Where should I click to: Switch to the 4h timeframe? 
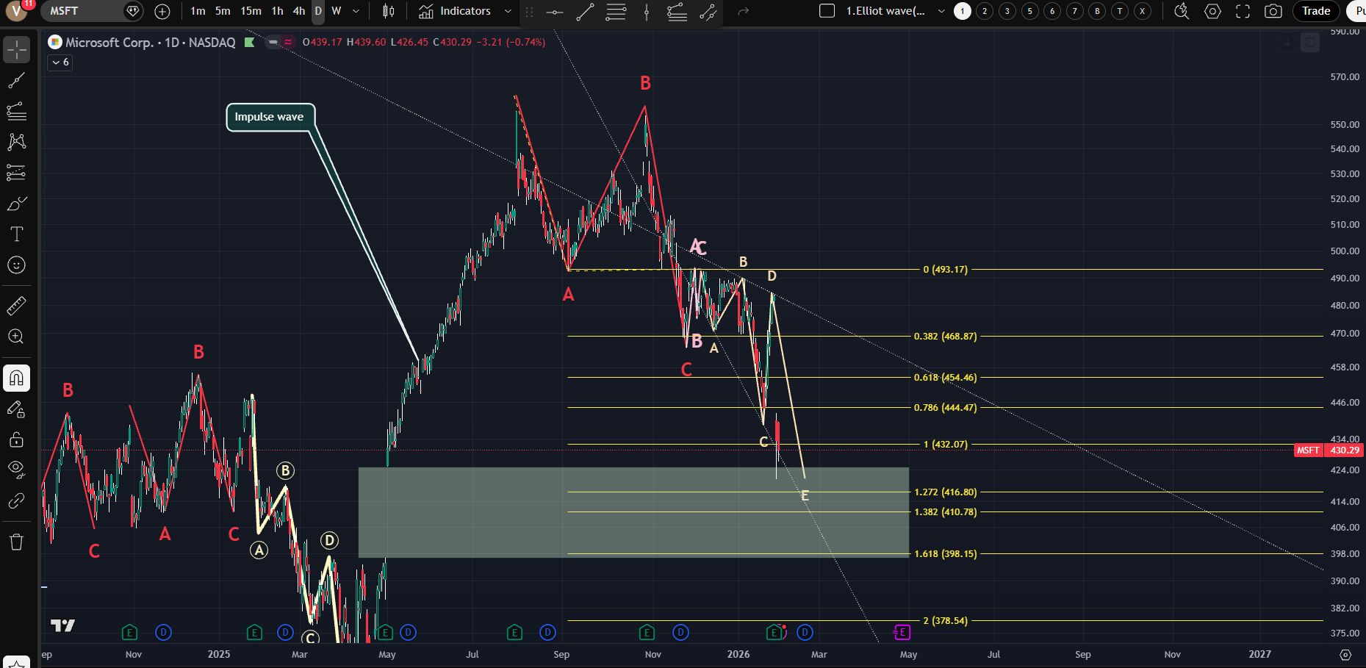(299, 11)
